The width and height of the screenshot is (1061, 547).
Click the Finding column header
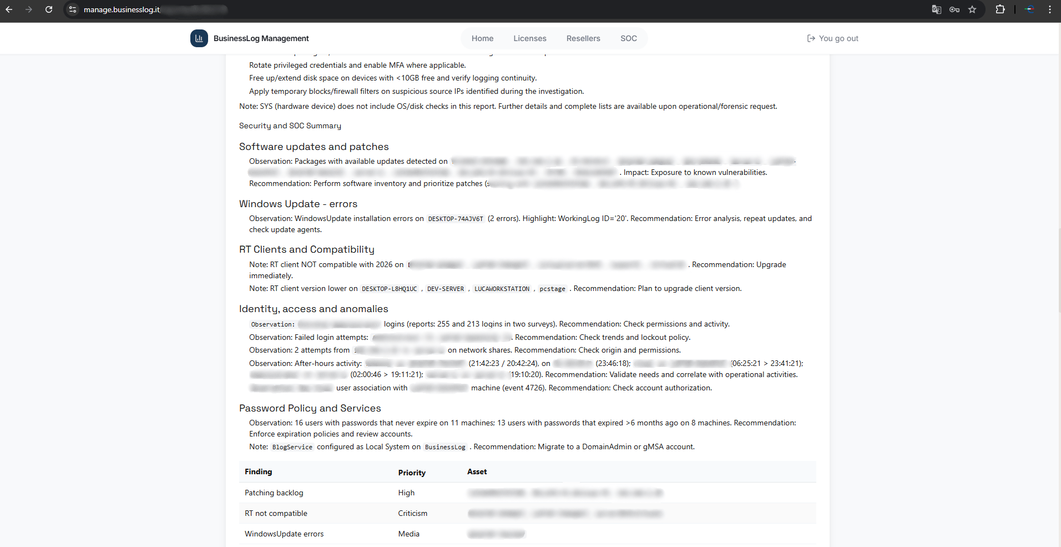[x=259, y=471]
